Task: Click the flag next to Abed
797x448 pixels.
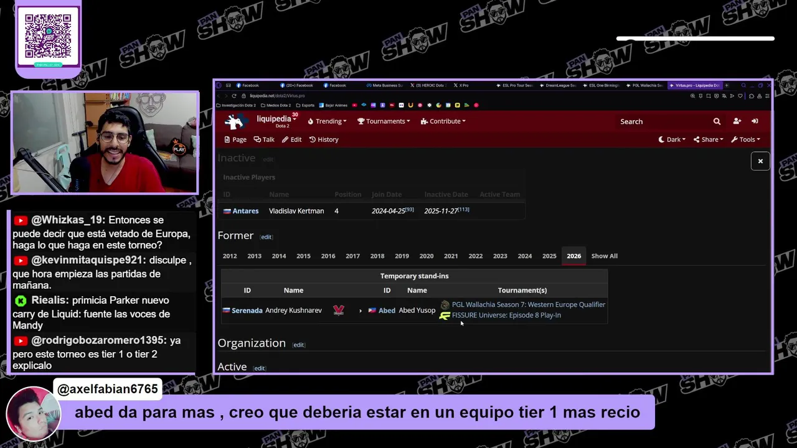Action: coord(372,310)
